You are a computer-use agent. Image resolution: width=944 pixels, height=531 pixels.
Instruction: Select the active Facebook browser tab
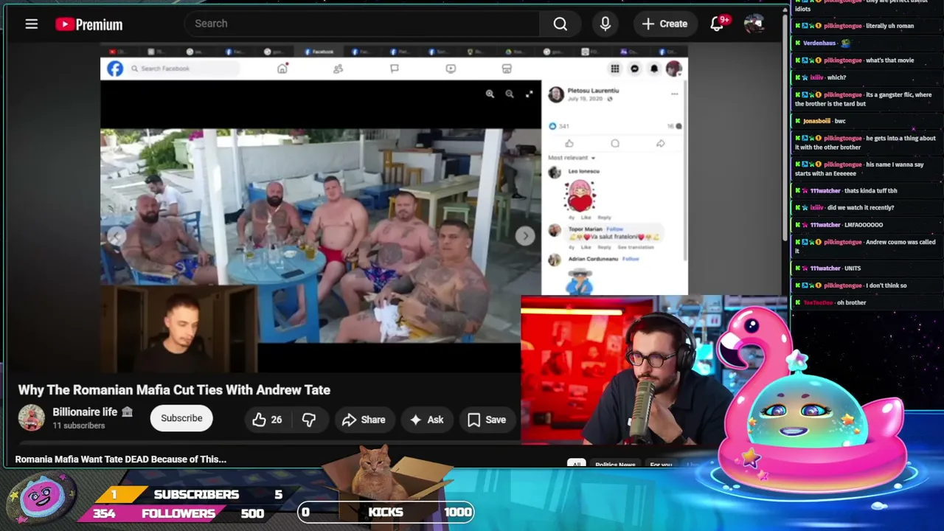(319, 52)
